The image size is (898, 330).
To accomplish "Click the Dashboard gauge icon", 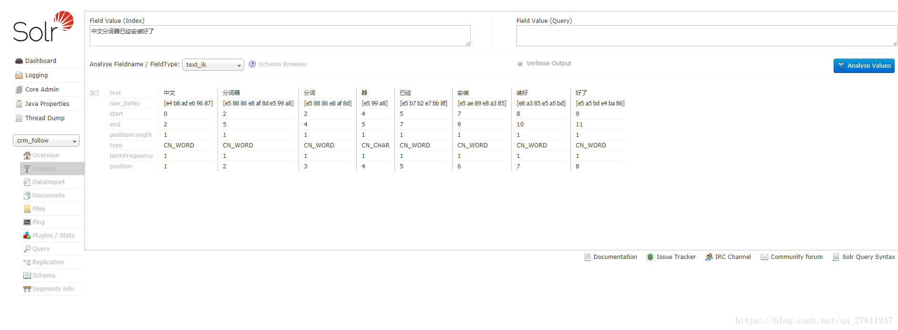I will click(x=19, y=61).
